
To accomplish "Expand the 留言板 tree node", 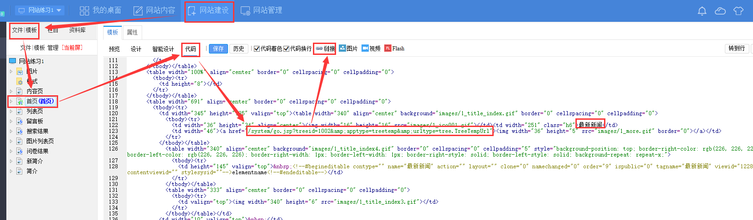I will pos(11,121).
